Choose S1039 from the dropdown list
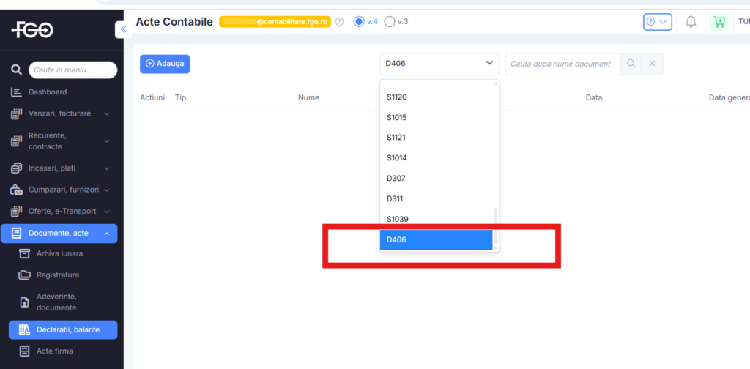Screen dimensions: 750x369 point(398,219)
